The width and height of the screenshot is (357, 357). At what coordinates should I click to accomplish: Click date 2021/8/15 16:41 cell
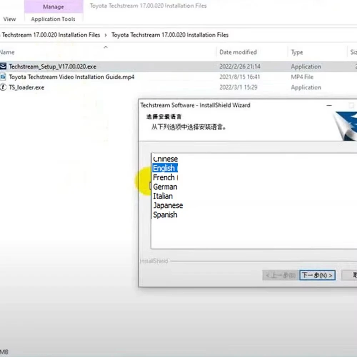tap(240, 77)
